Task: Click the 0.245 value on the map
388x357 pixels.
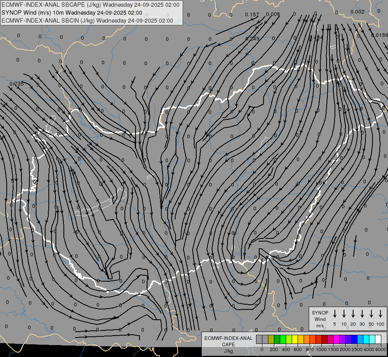Action: (252, 38)
